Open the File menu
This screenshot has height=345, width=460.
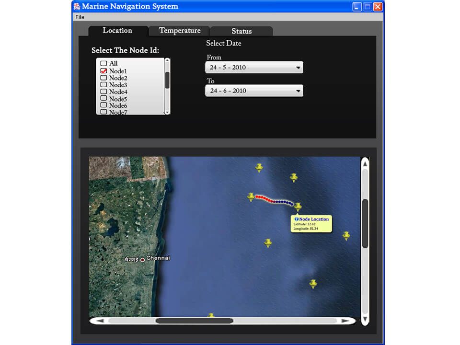[x=80, y=17]
